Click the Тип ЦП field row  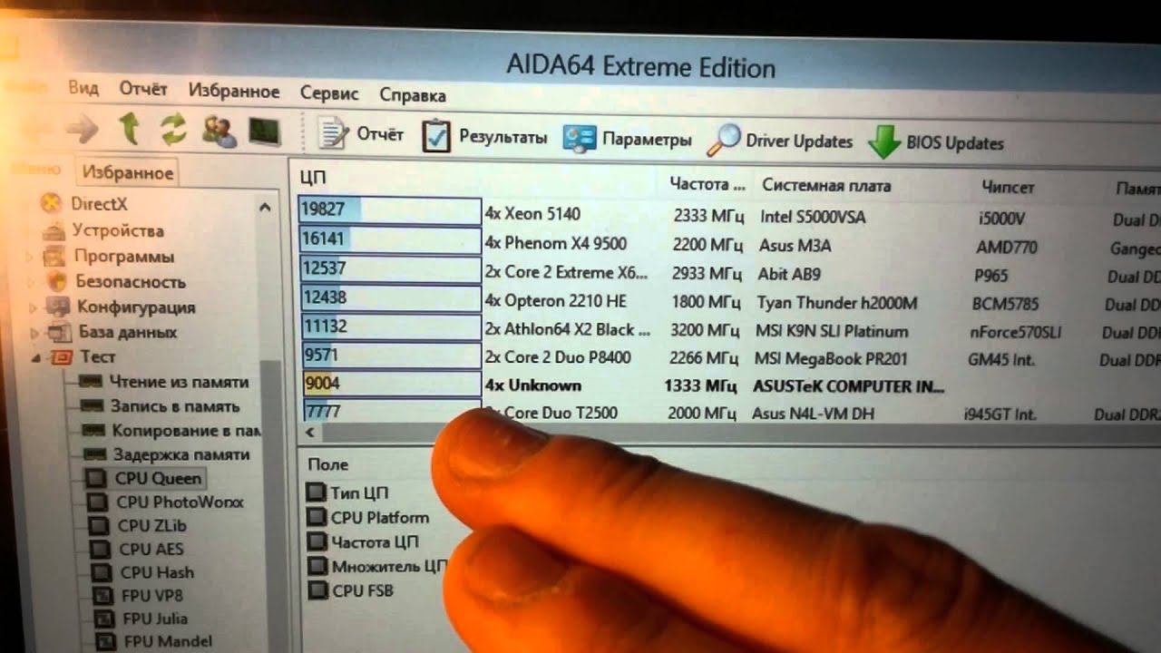point(359,493)
